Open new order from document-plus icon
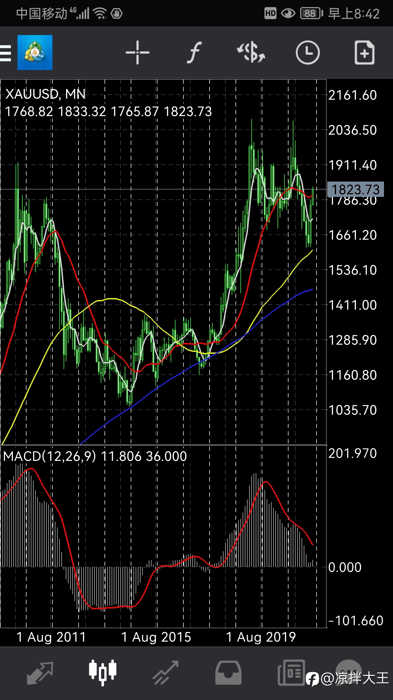 pyautogui.click(x=365, y=52)
